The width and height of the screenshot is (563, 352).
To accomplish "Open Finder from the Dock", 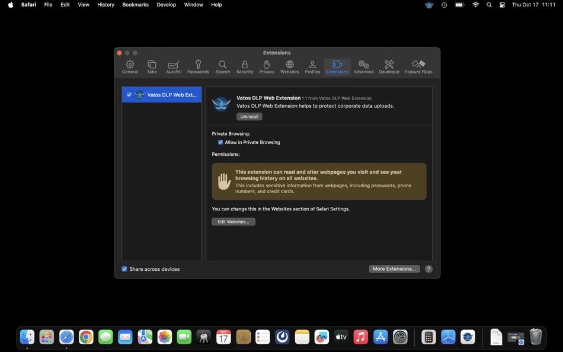I will click(x=27, y=337).
